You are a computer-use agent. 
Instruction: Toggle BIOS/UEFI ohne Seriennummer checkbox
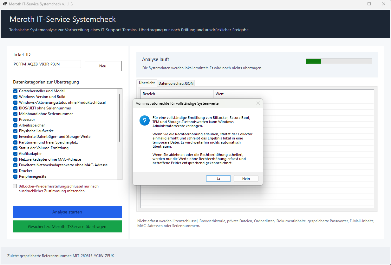15,108
